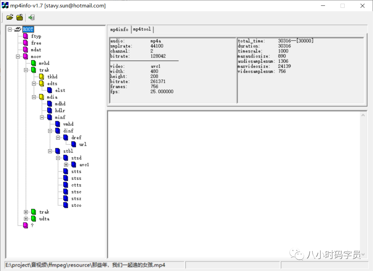The width and height of the screenshot is (373, 271).
Task: Click the blue icon beside stts
Action: coord(66,171)
